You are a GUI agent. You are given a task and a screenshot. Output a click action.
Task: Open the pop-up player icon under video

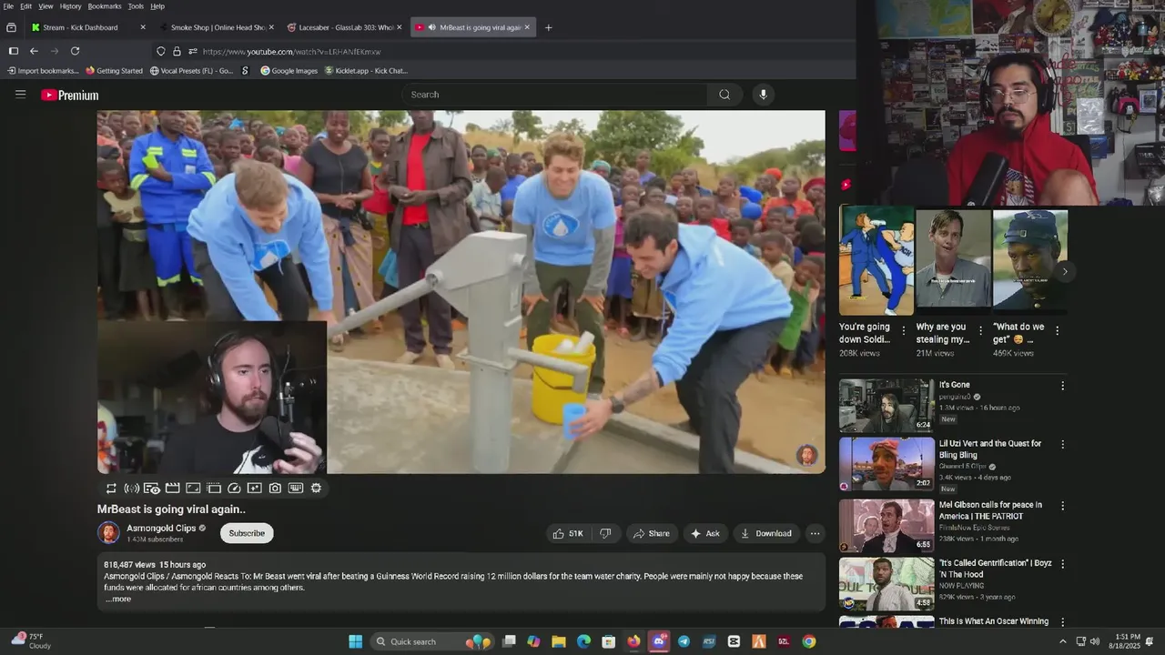pos(214,489)
